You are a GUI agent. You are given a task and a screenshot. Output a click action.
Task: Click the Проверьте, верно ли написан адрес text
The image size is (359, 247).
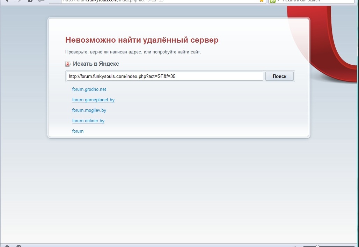pos(133,52)
